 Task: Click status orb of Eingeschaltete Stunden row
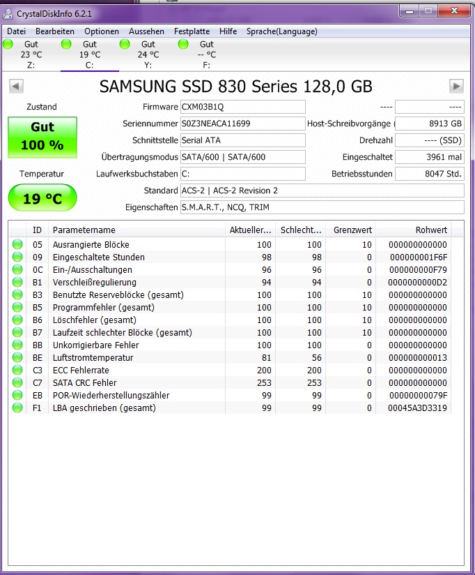click(x=17, y=257)
